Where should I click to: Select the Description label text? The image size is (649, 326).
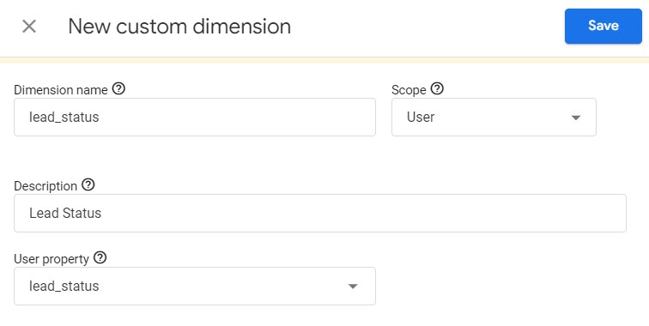point(45,186)
